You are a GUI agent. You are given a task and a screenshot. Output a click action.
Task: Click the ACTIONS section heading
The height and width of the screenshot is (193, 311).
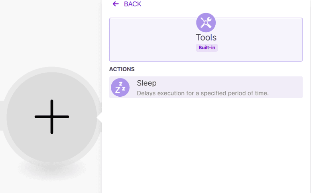[122, 69]
